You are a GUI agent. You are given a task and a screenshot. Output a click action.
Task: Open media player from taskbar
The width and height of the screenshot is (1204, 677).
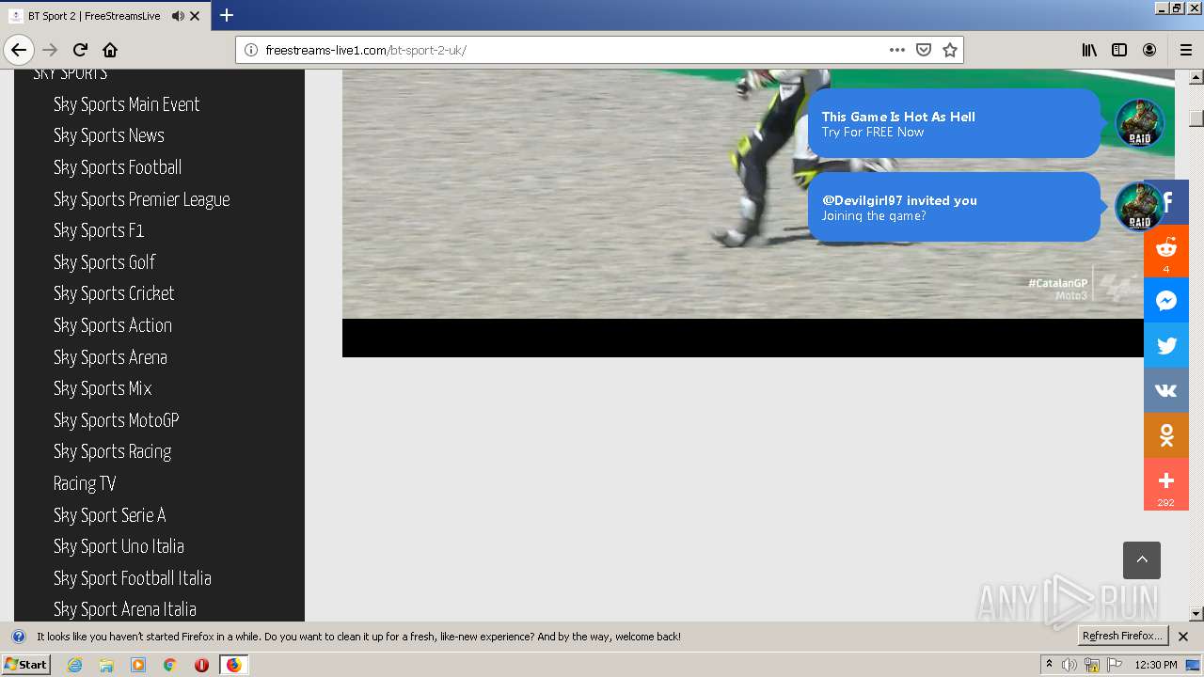coord(138,665)
